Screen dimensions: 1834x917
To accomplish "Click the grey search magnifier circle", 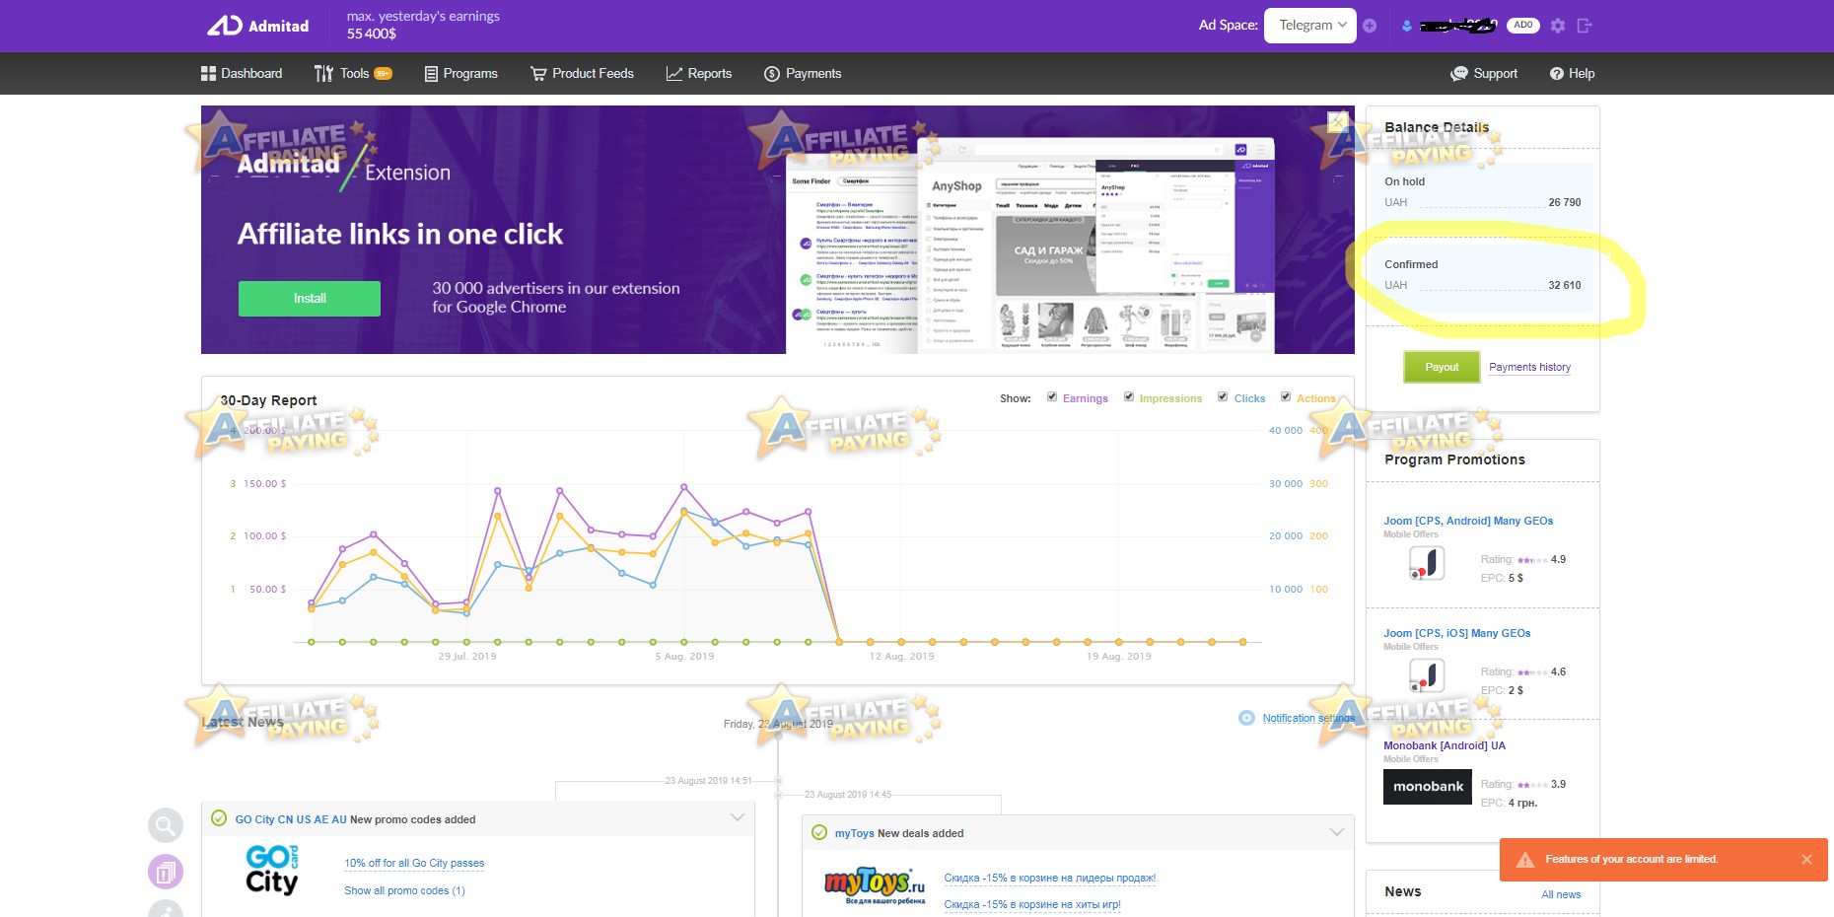I will pyautogui.click(x=166, y=825).
